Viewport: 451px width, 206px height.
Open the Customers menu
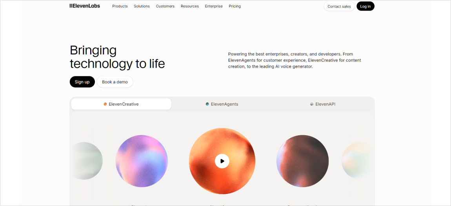click(x=165, y=6)
